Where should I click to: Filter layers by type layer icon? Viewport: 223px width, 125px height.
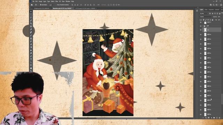click(215, 14)
